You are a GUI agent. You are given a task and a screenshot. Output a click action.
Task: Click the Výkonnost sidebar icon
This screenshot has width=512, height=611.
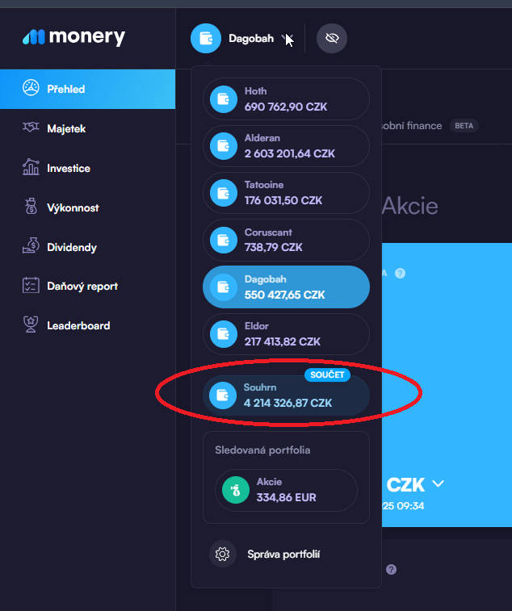[31, 207]
